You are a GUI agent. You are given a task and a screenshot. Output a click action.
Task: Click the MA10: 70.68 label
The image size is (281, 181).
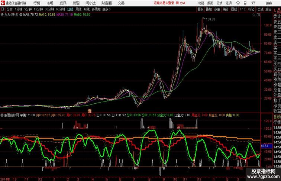click(47, 15)
